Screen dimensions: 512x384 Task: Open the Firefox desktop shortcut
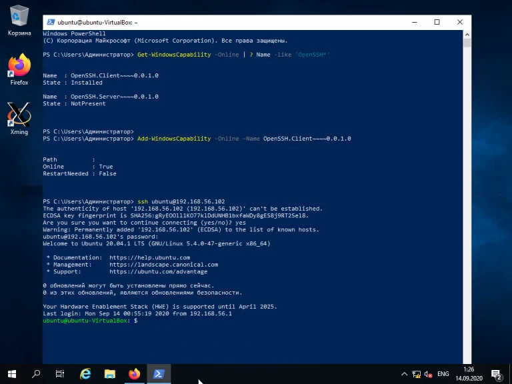19,69
